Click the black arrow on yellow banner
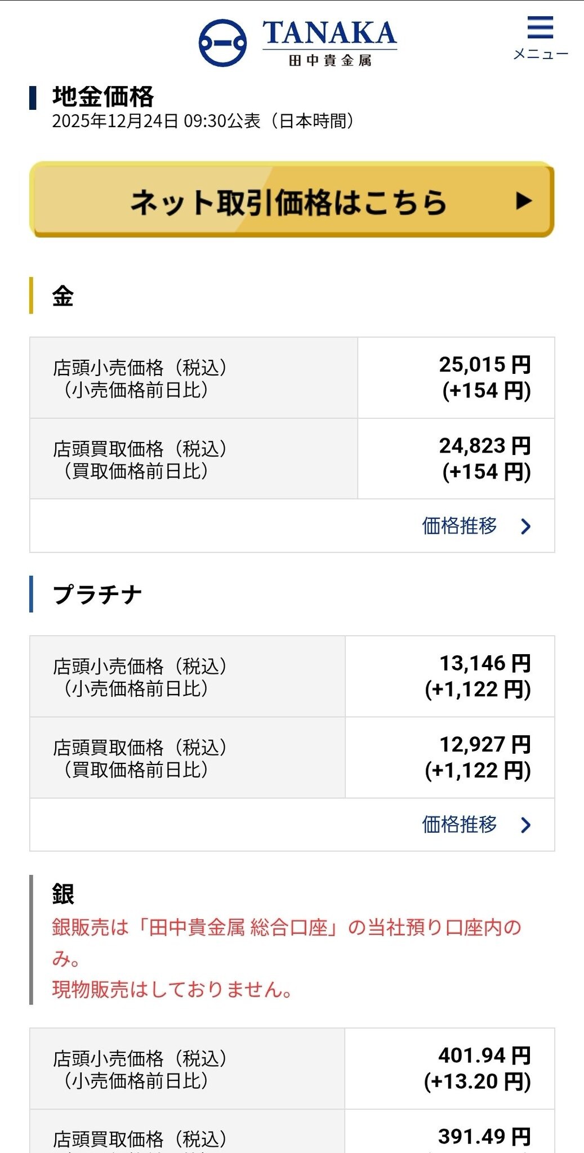584x1153 pixels. click(524, 200)
